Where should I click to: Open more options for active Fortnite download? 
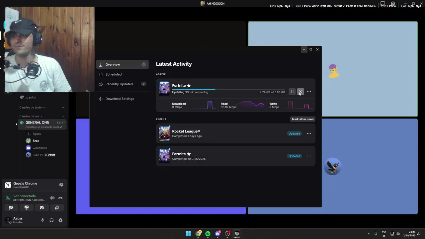click(x=309, y=92)
